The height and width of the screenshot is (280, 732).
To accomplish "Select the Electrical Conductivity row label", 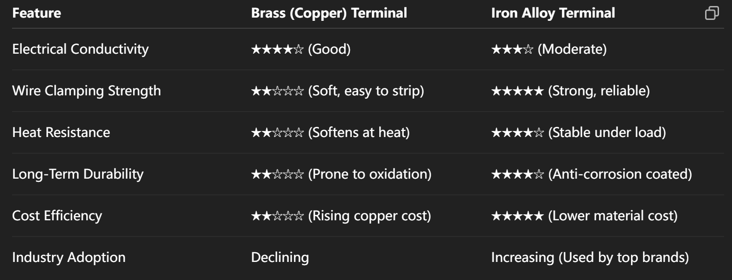I will pos(80,49).
